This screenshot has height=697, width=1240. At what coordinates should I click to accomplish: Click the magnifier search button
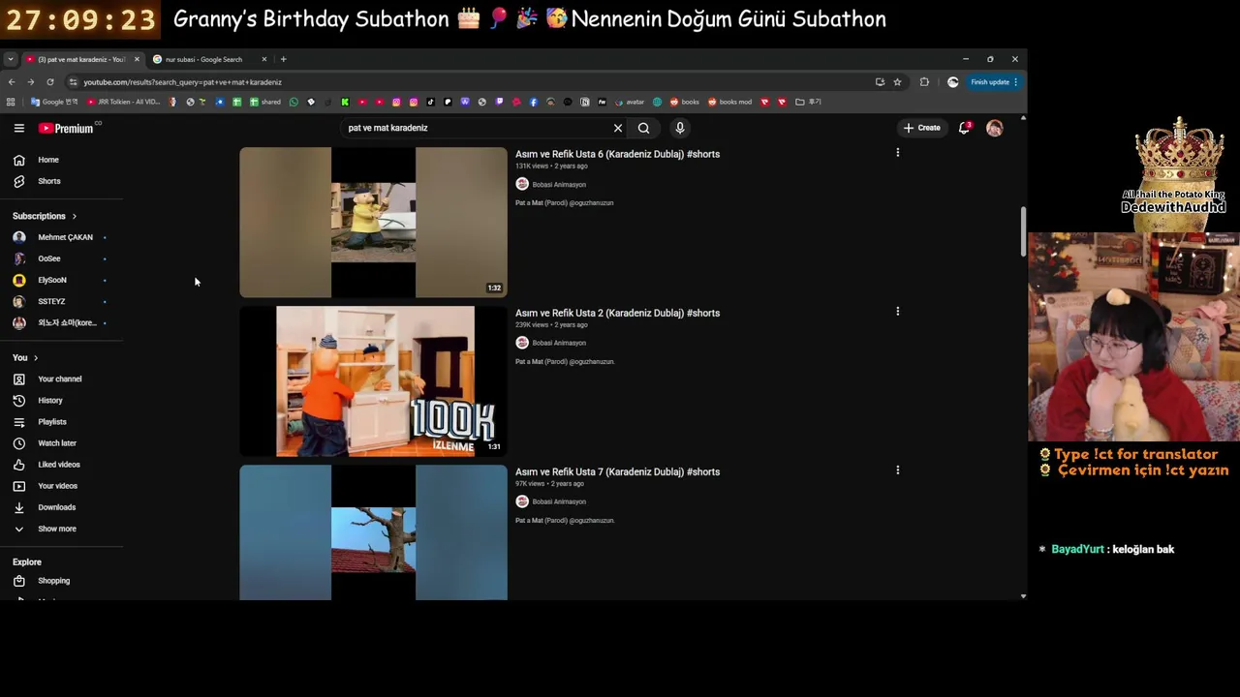click(x=643, y=128)
